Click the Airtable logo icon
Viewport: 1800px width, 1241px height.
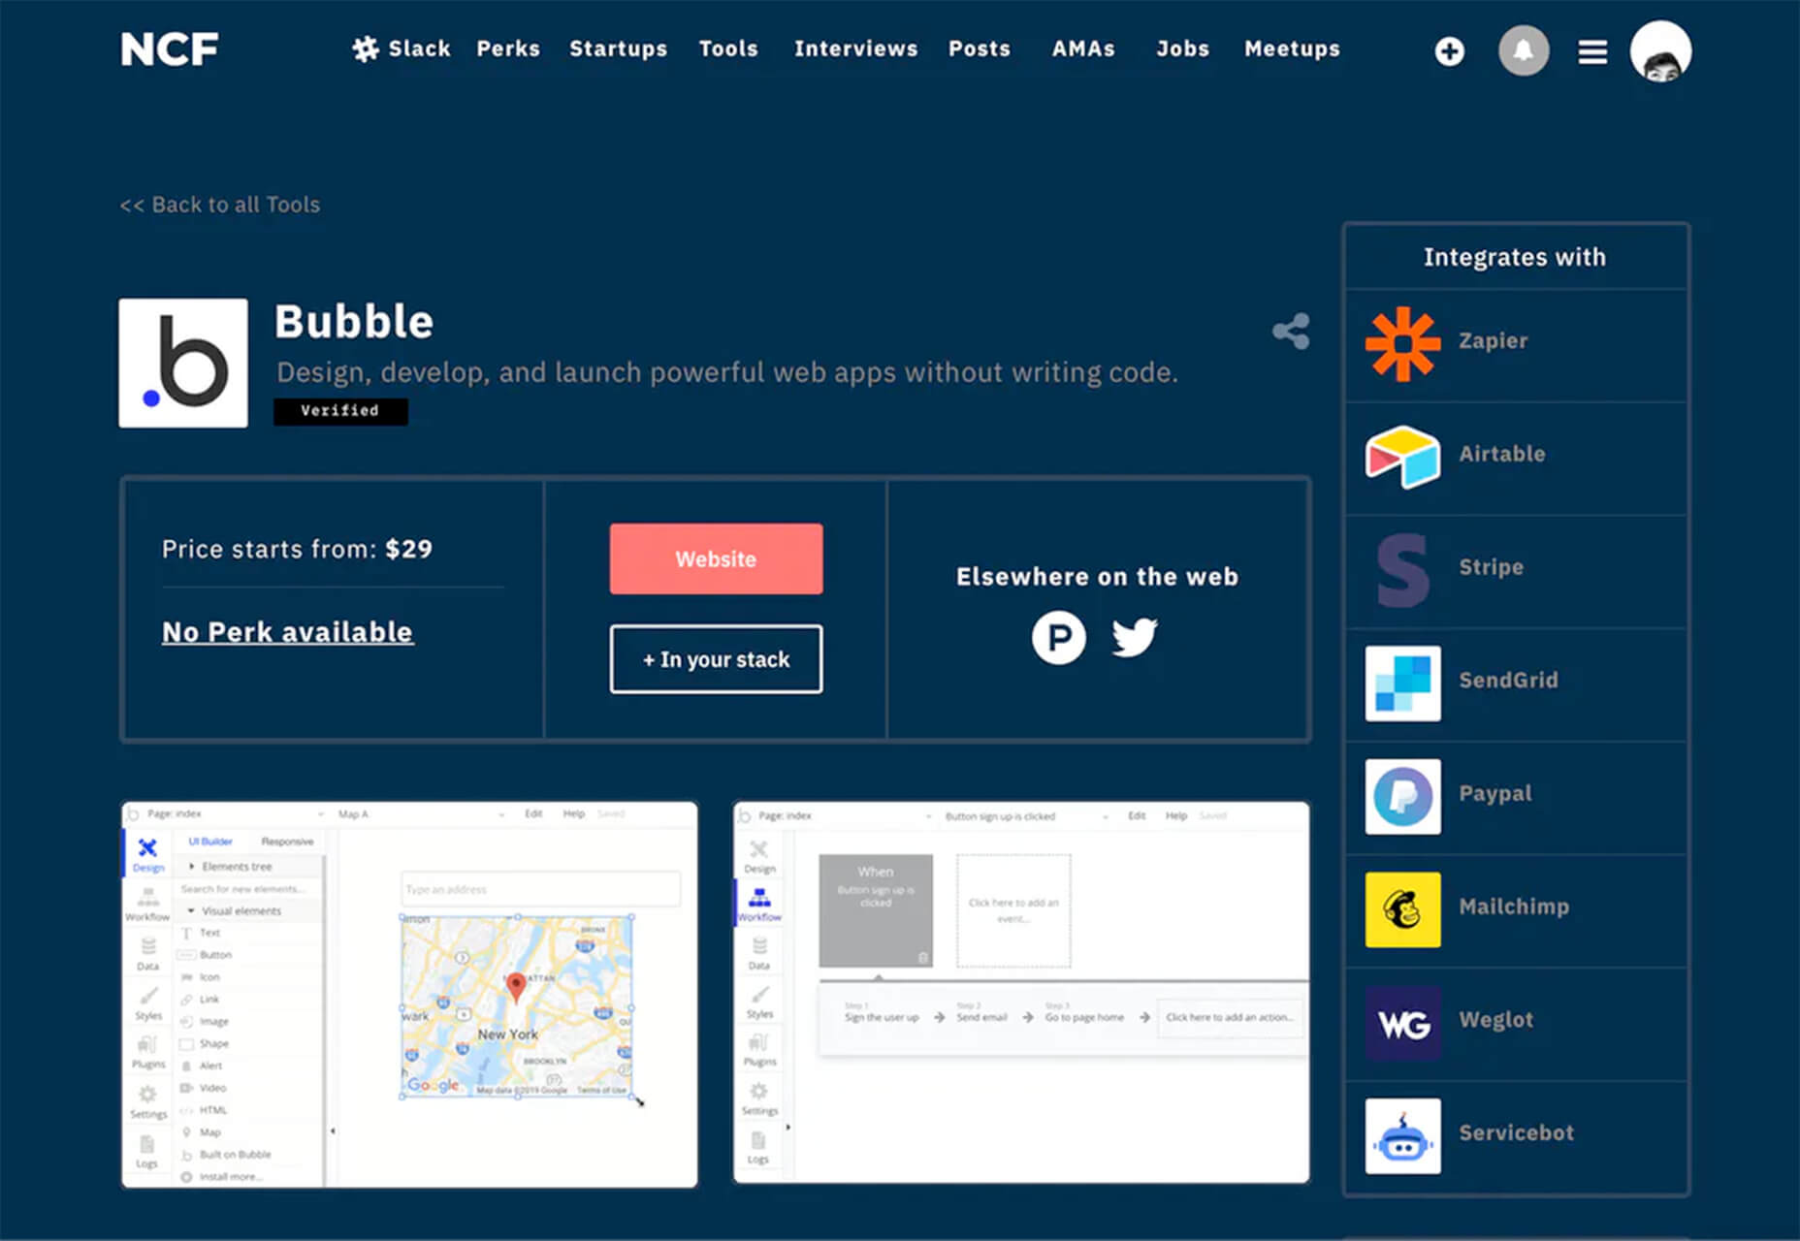(1402, 456)
